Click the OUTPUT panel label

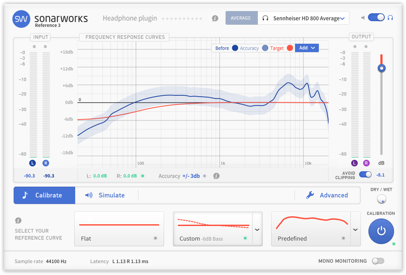[361, 37]
